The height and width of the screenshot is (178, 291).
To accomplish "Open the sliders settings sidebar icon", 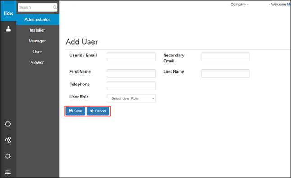I will pos(8,172).
